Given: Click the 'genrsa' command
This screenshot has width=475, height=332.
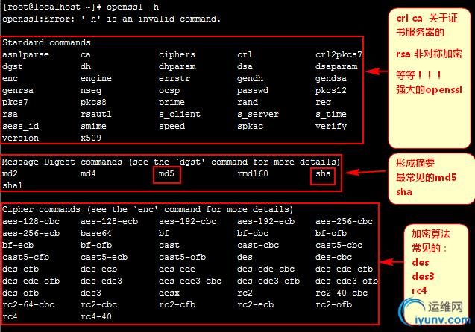Looking at the screenshot, I should (18, 90).
